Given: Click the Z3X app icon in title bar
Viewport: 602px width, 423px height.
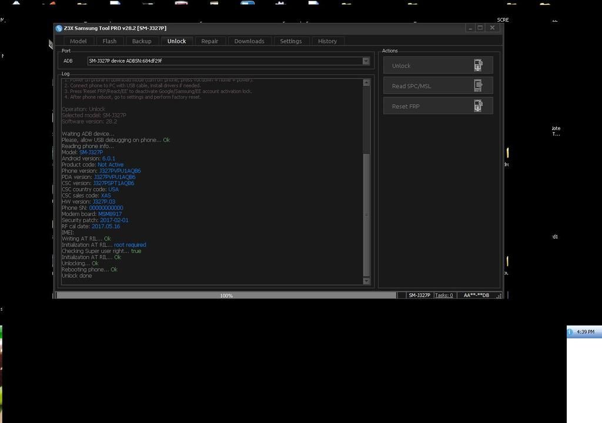Looking at the screenshot, I should (x=59, y=28).
